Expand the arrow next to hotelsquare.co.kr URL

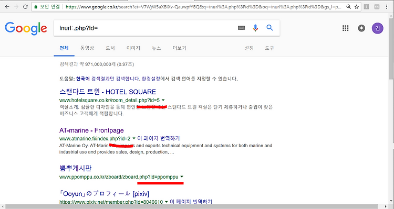[163, 100]
